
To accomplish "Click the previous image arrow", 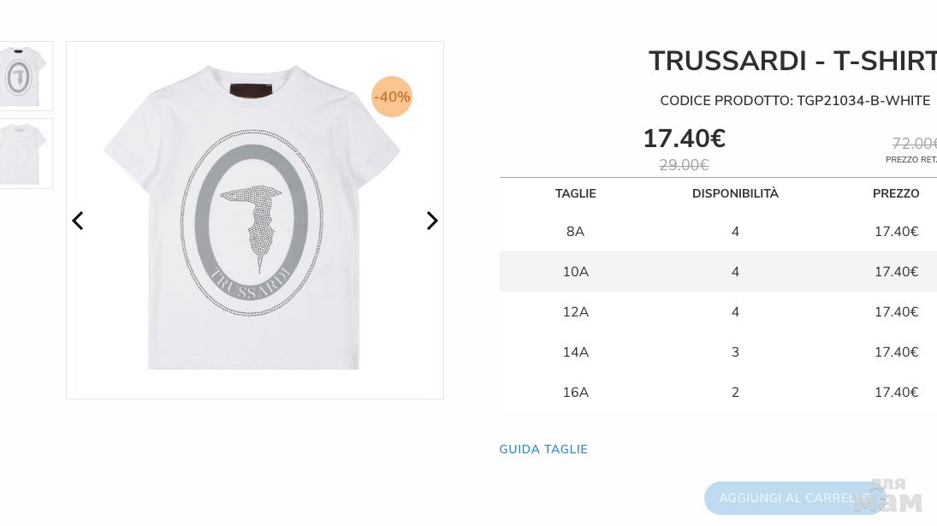I will point(78,221).
